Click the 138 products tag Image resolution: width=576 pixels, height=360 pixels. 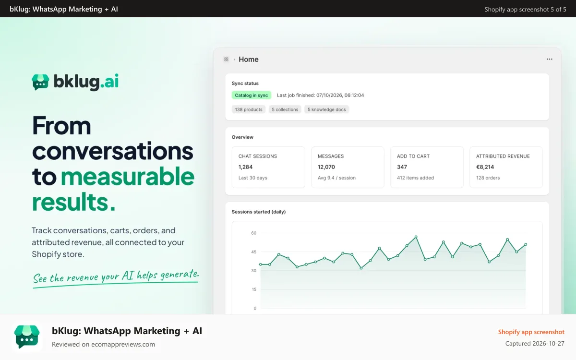(249, 109)
